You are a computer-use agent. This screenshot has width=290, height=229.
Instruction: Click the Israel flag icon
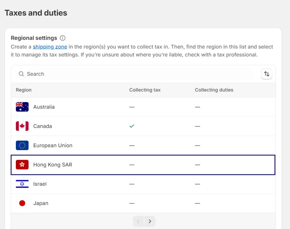22,184
